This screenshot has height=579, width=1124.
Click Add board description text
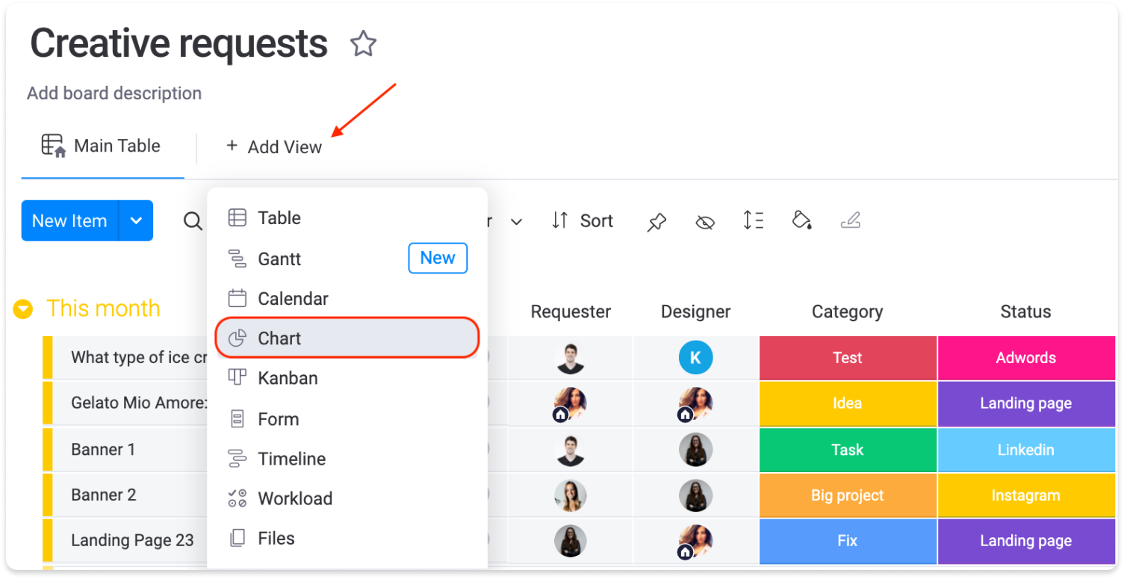[x=114, y=93]
